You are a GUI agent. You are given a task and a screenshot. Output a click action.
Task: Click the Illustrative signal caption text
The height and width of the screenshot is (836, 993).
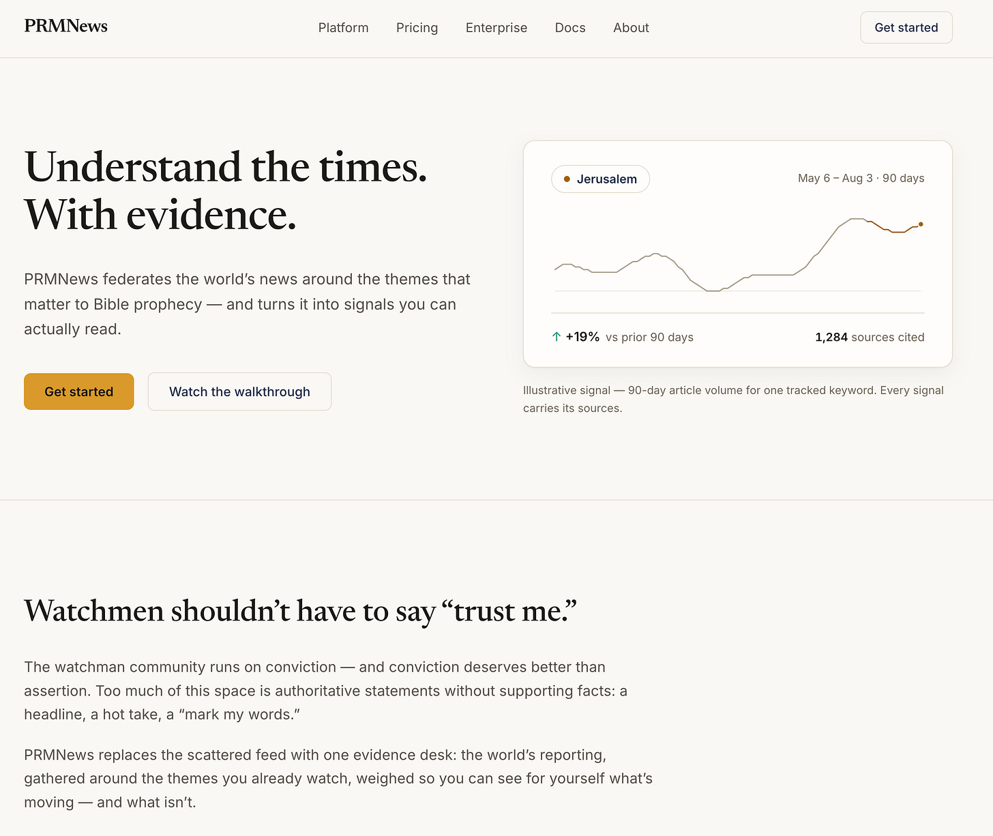tap(733, 399)
